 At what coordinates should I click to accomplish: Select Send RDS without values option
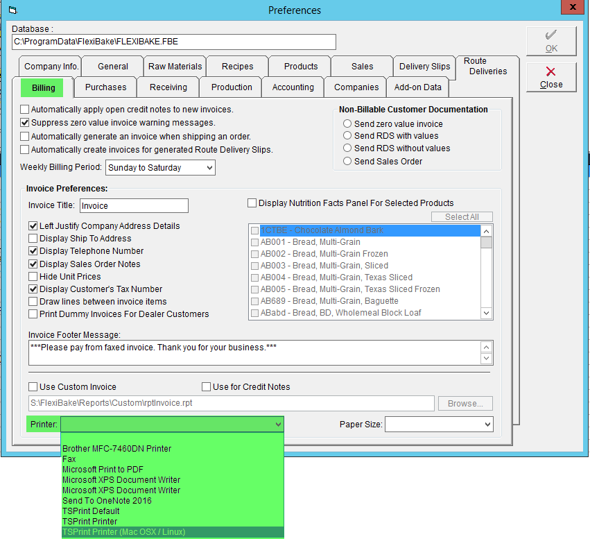(347, 148)
